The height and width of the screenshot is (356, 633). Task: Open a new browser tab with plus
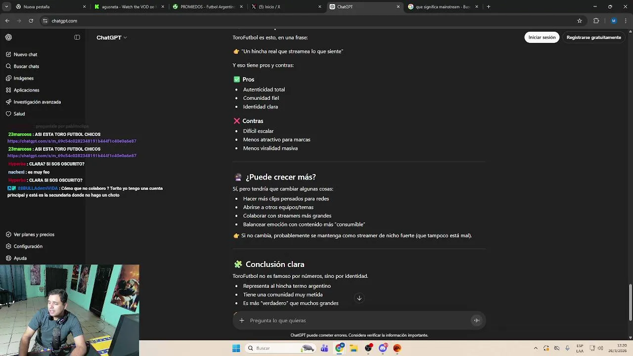(488, 7)
